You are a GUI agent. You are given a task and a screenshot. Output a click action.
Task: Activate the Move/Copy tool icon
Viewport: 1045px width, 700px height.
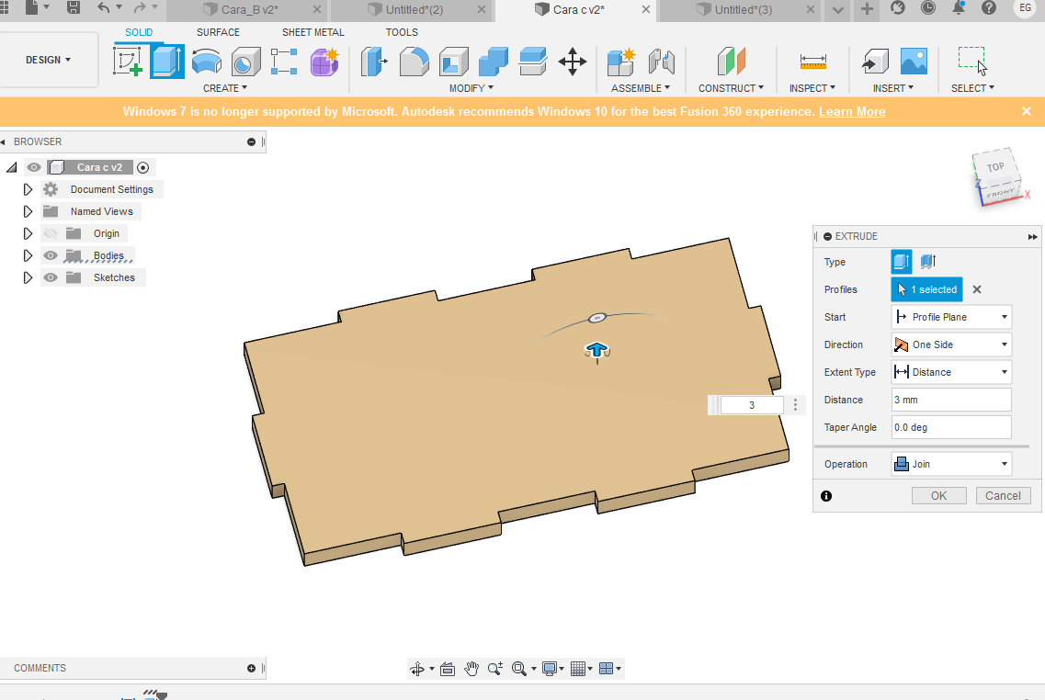point(573,62)
